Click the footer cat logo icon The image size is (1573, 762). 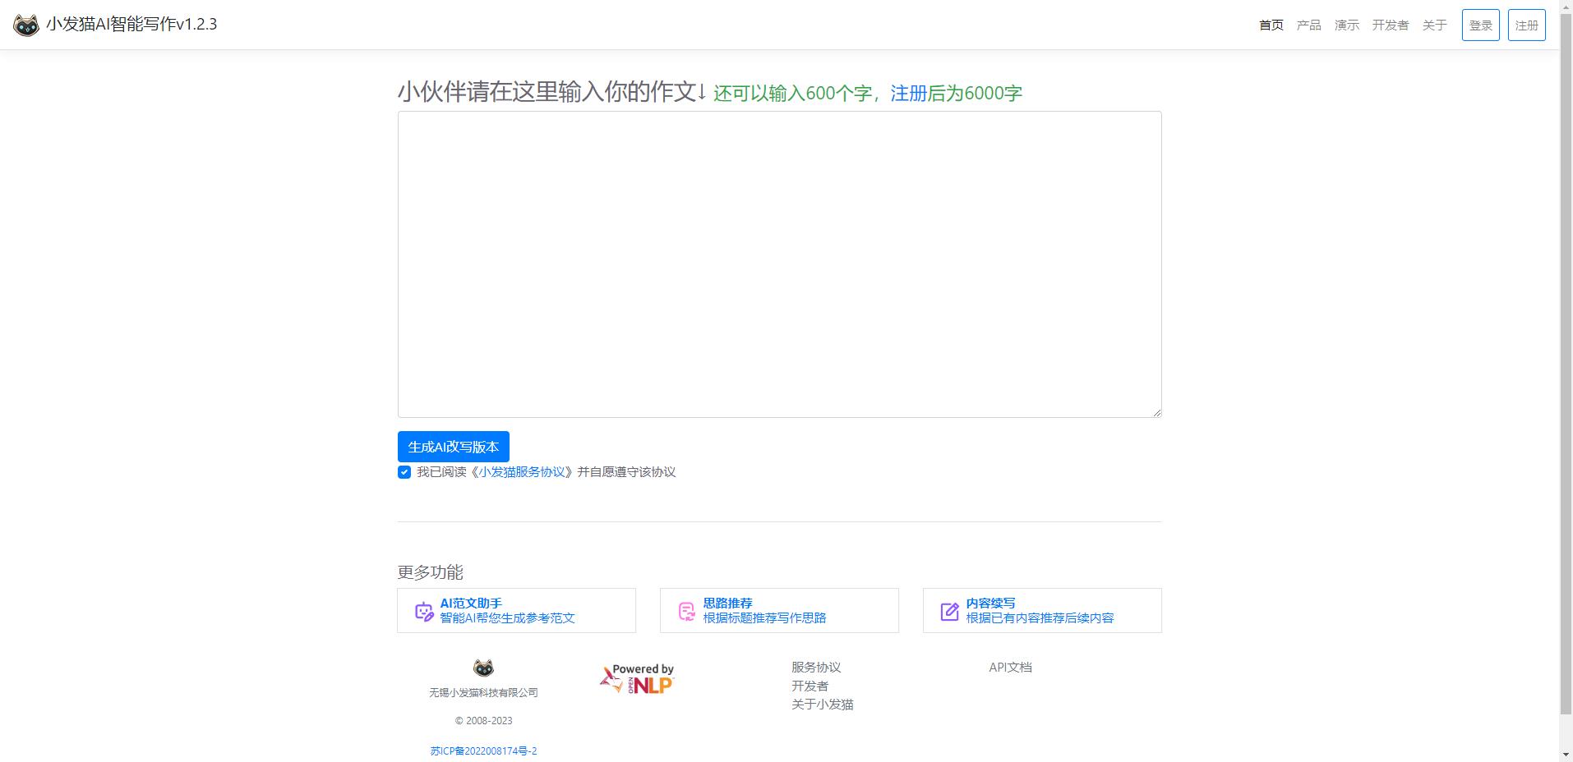pyautogui.click(x=483, y=668)
